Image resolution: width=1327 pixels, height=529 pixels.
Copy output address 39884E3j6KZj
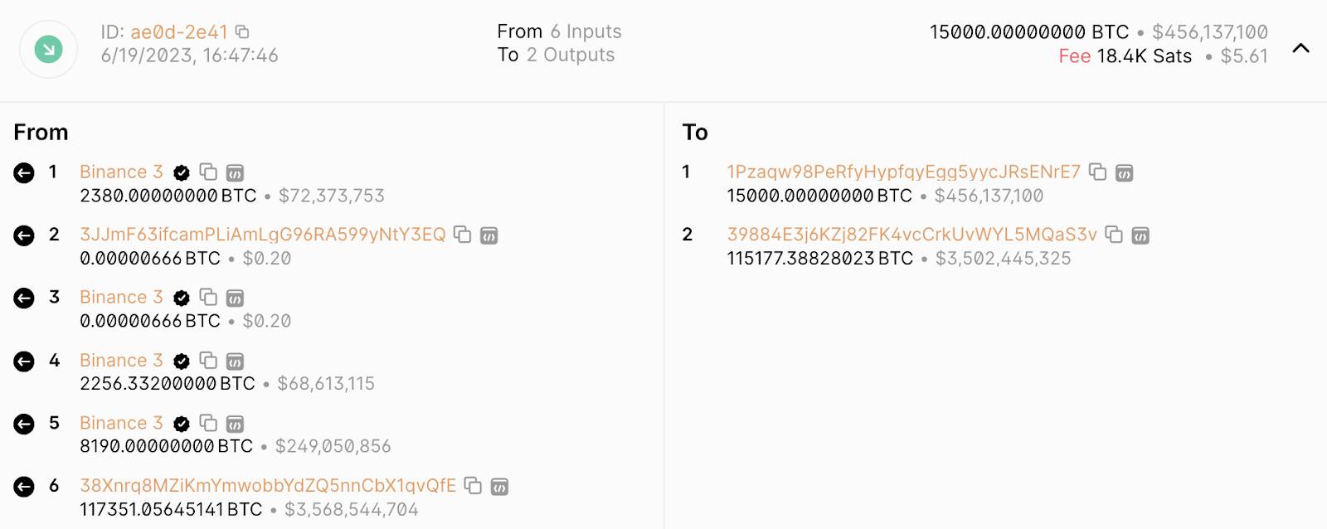[x=1114, y=235]
